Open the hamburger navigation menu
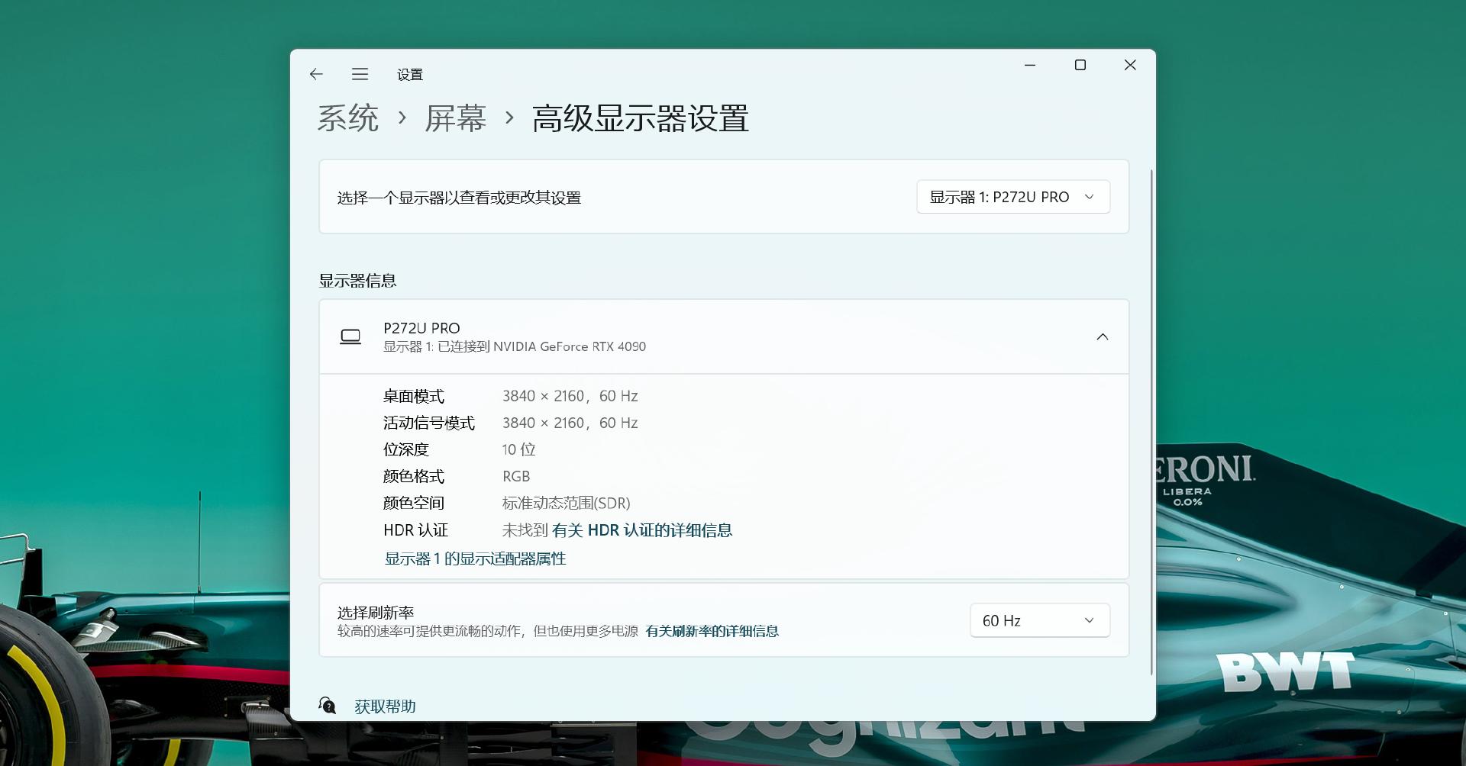Viewport: 1466px width, 766px height. [360, 74]
